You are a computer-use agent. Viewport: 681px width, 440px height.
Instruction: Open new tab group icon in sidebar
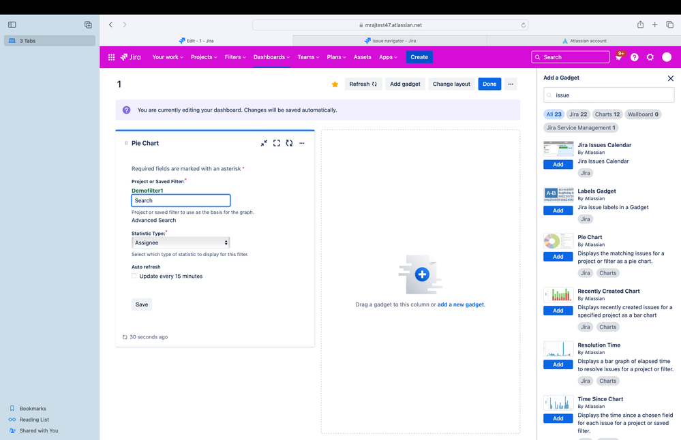tap(88, 25)
